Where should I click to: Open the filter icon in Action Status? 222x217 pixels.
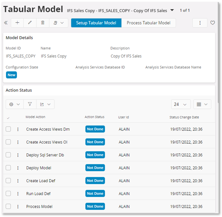click(30, 104)
